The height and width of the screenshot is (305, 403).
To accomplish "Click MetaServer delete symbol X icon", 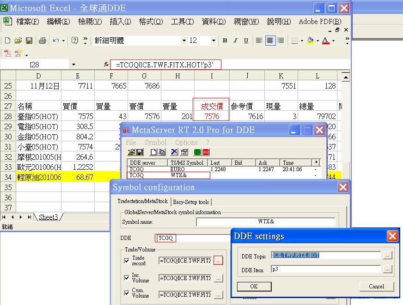I will pos(174,152).
